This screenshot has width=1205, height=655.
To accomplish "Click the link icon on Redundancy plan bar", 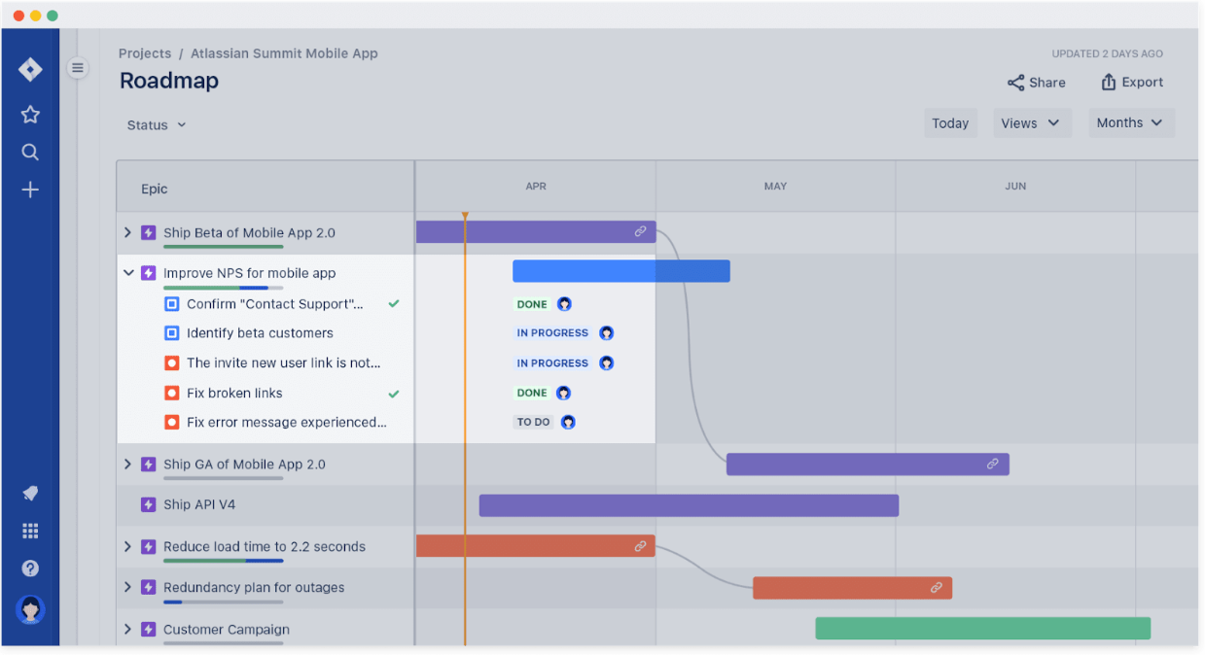I will click(937, 587).
